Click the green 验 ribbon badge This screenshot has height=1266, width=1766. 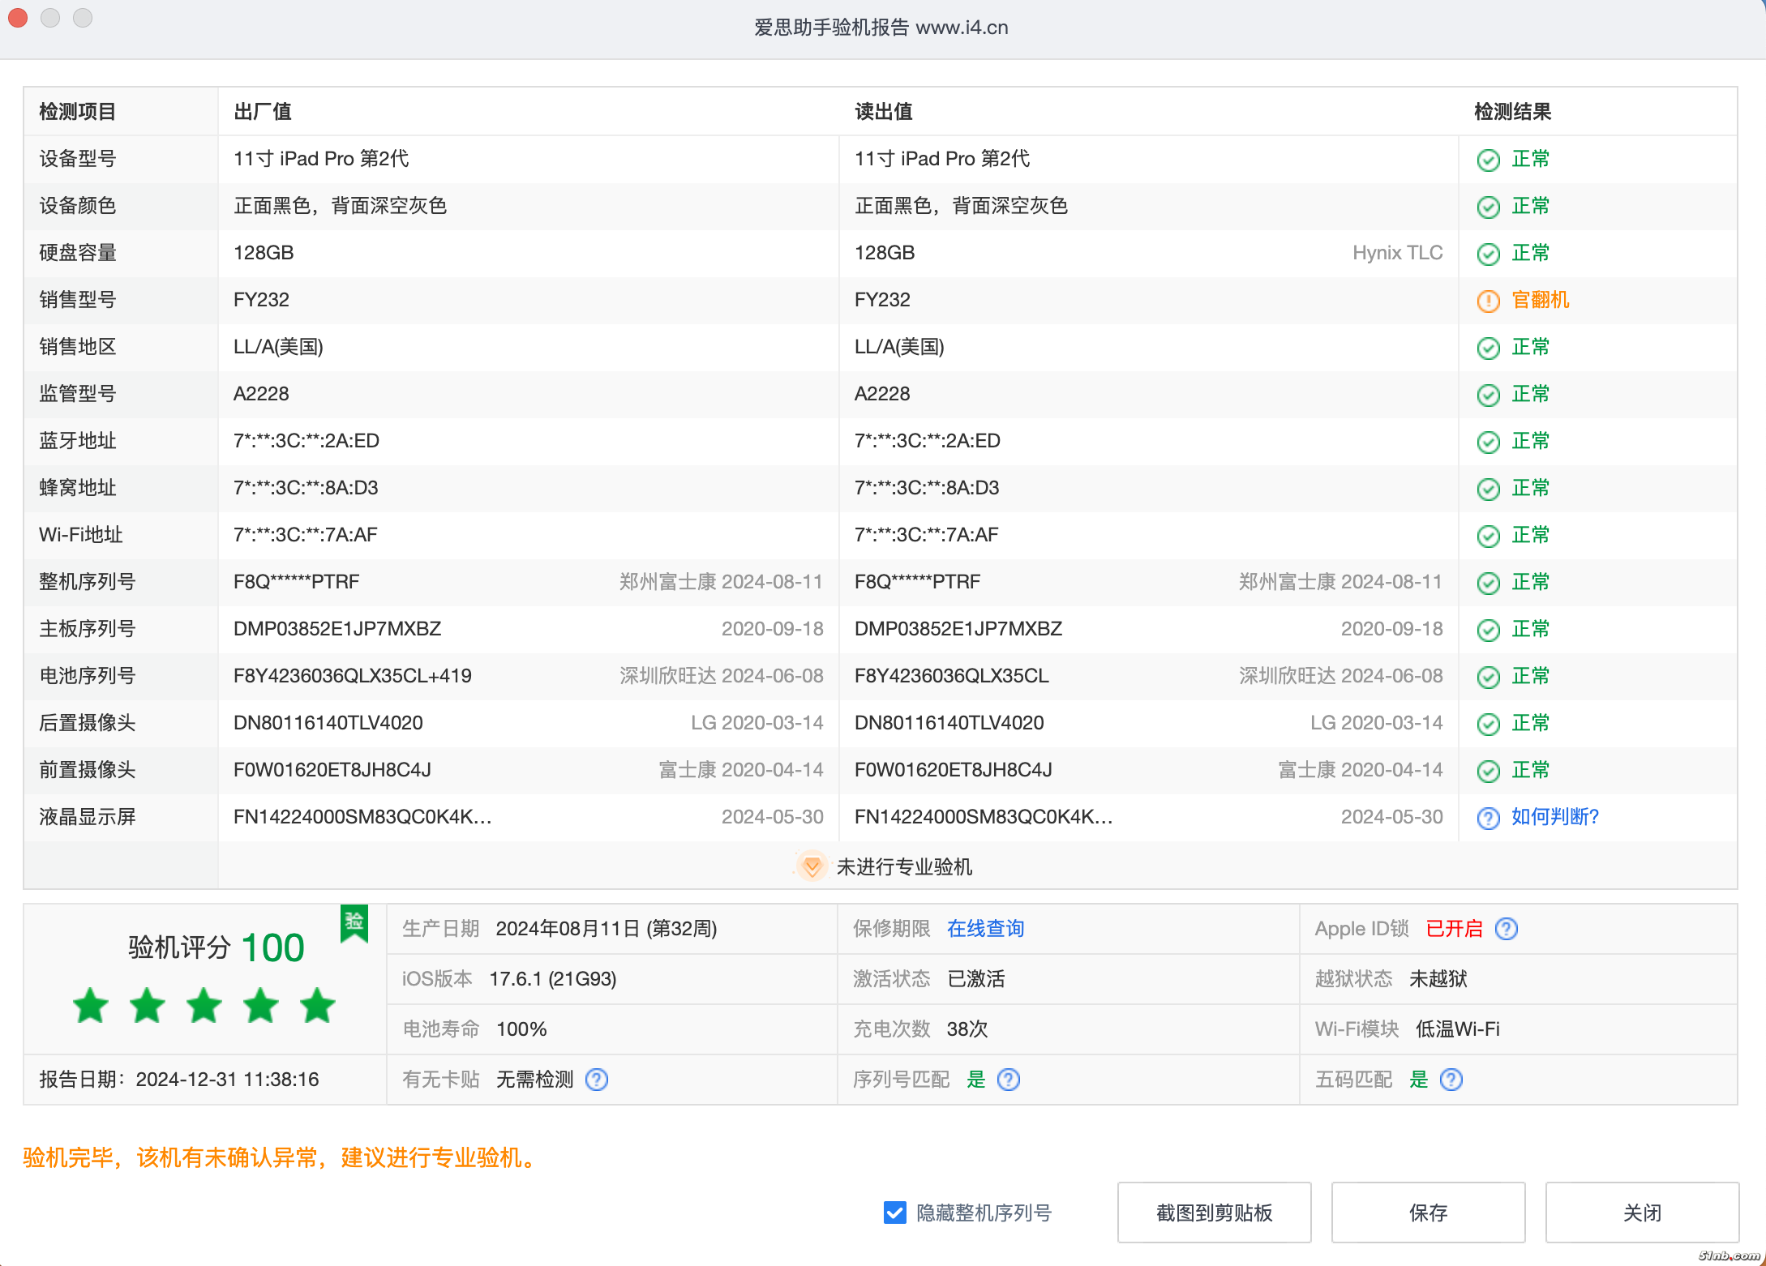pyautogui.click(x=354, y=922)
